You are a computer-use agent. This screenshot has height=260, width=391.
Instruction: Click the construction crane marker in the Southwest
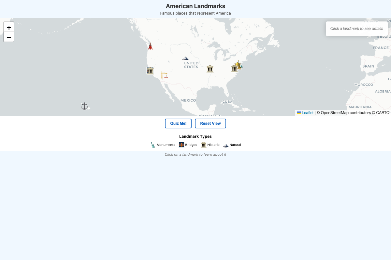coord(164,75)
